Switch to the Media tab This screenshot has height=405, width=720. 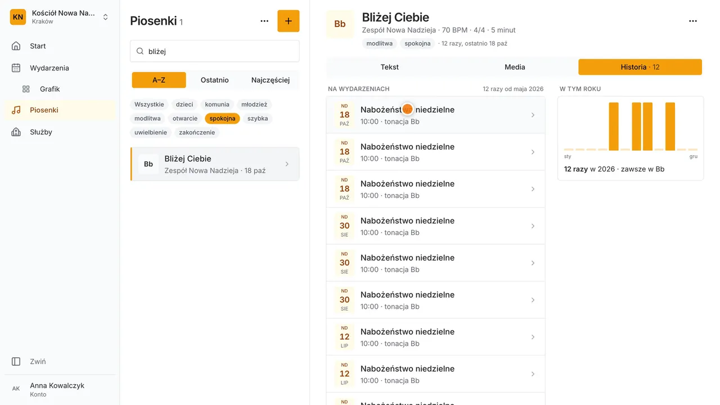point(515,67)
